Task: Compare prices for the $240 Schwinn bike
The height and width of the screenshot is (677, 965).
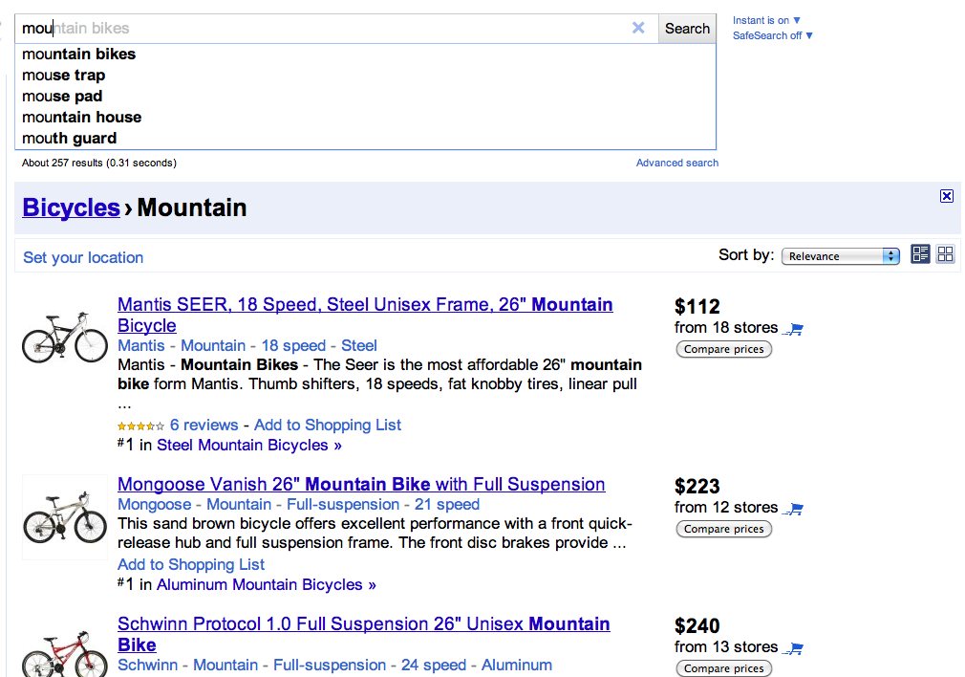Action: pos(724,668)
